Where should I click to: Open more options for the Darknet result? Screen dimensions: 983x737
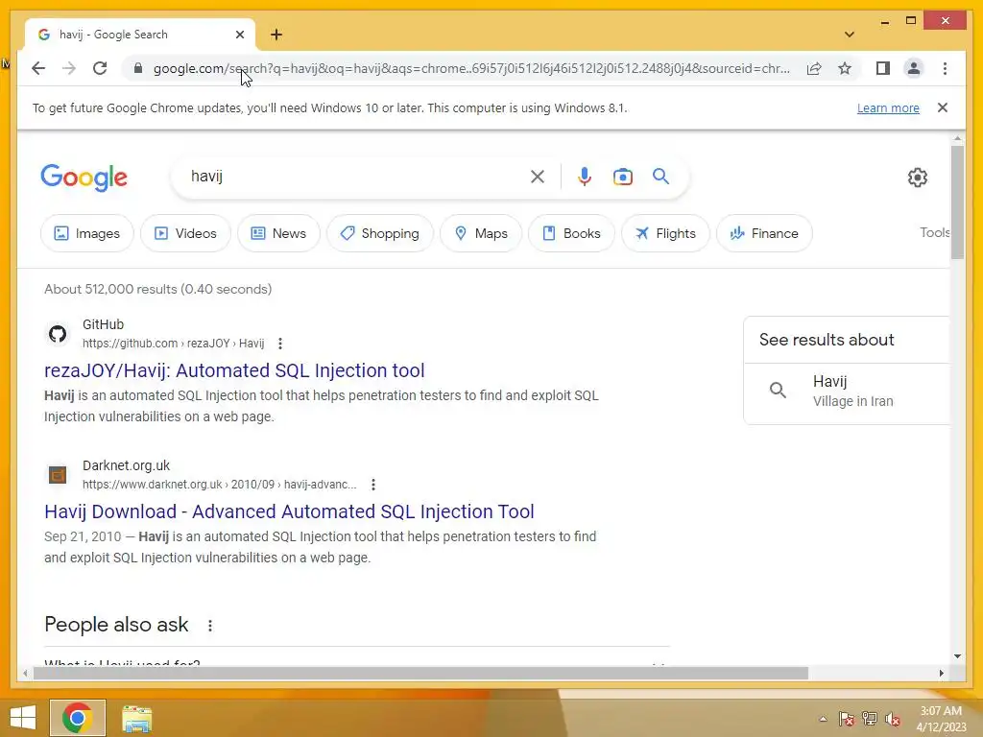pyautogui.click(x=373, y=485)
